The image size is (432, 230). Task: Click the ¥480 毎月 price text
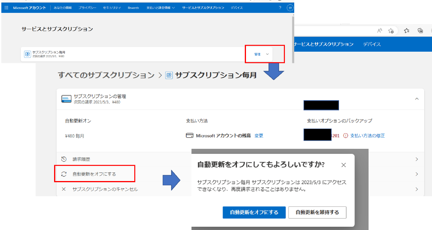coord(75,136)
